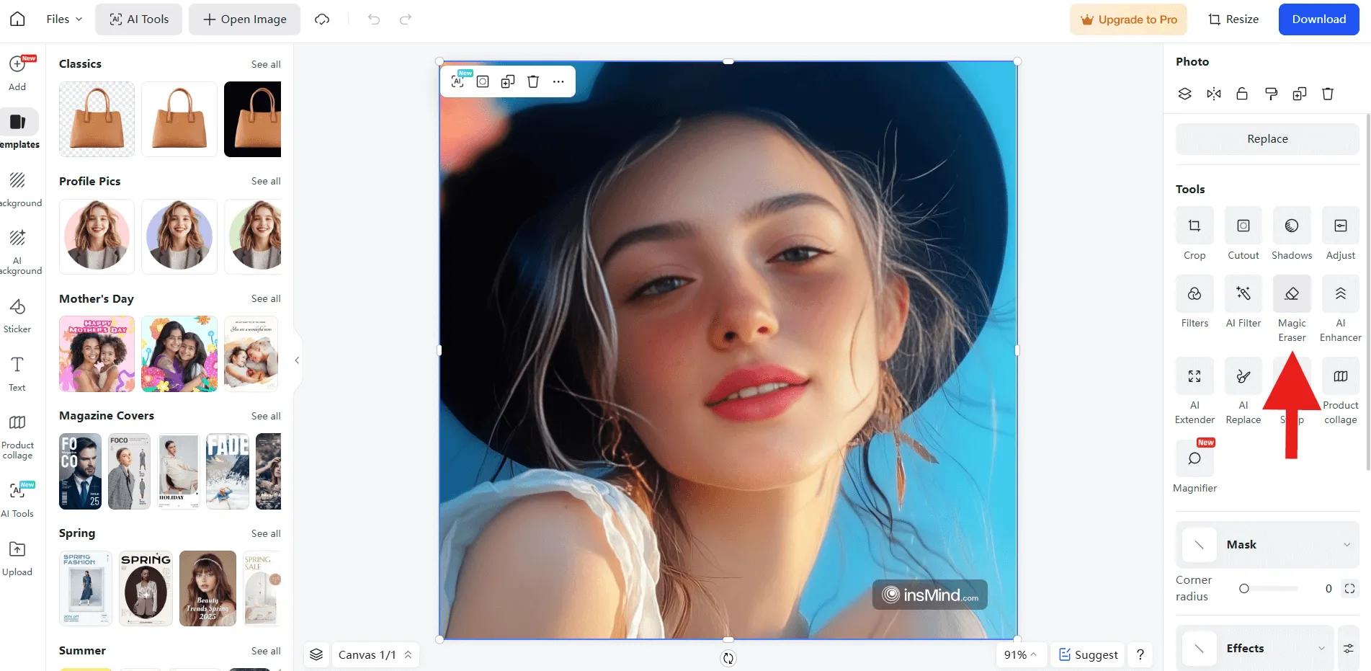Open AI Tools in left sidebar
Screen dimensions: 1371x671
[x=17, y=499]
